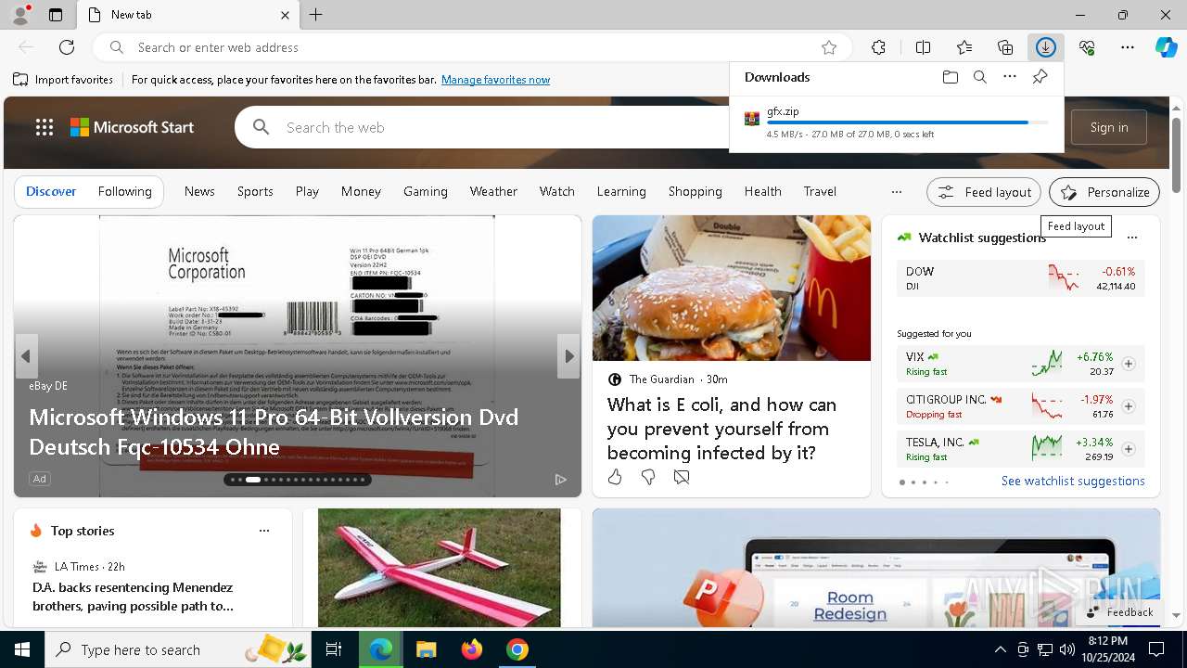This screenshot has width=1187, height=668.
Task: Toggle the Downloads toolbar button
Action: pyautogui.click(x=1046, y=47)
